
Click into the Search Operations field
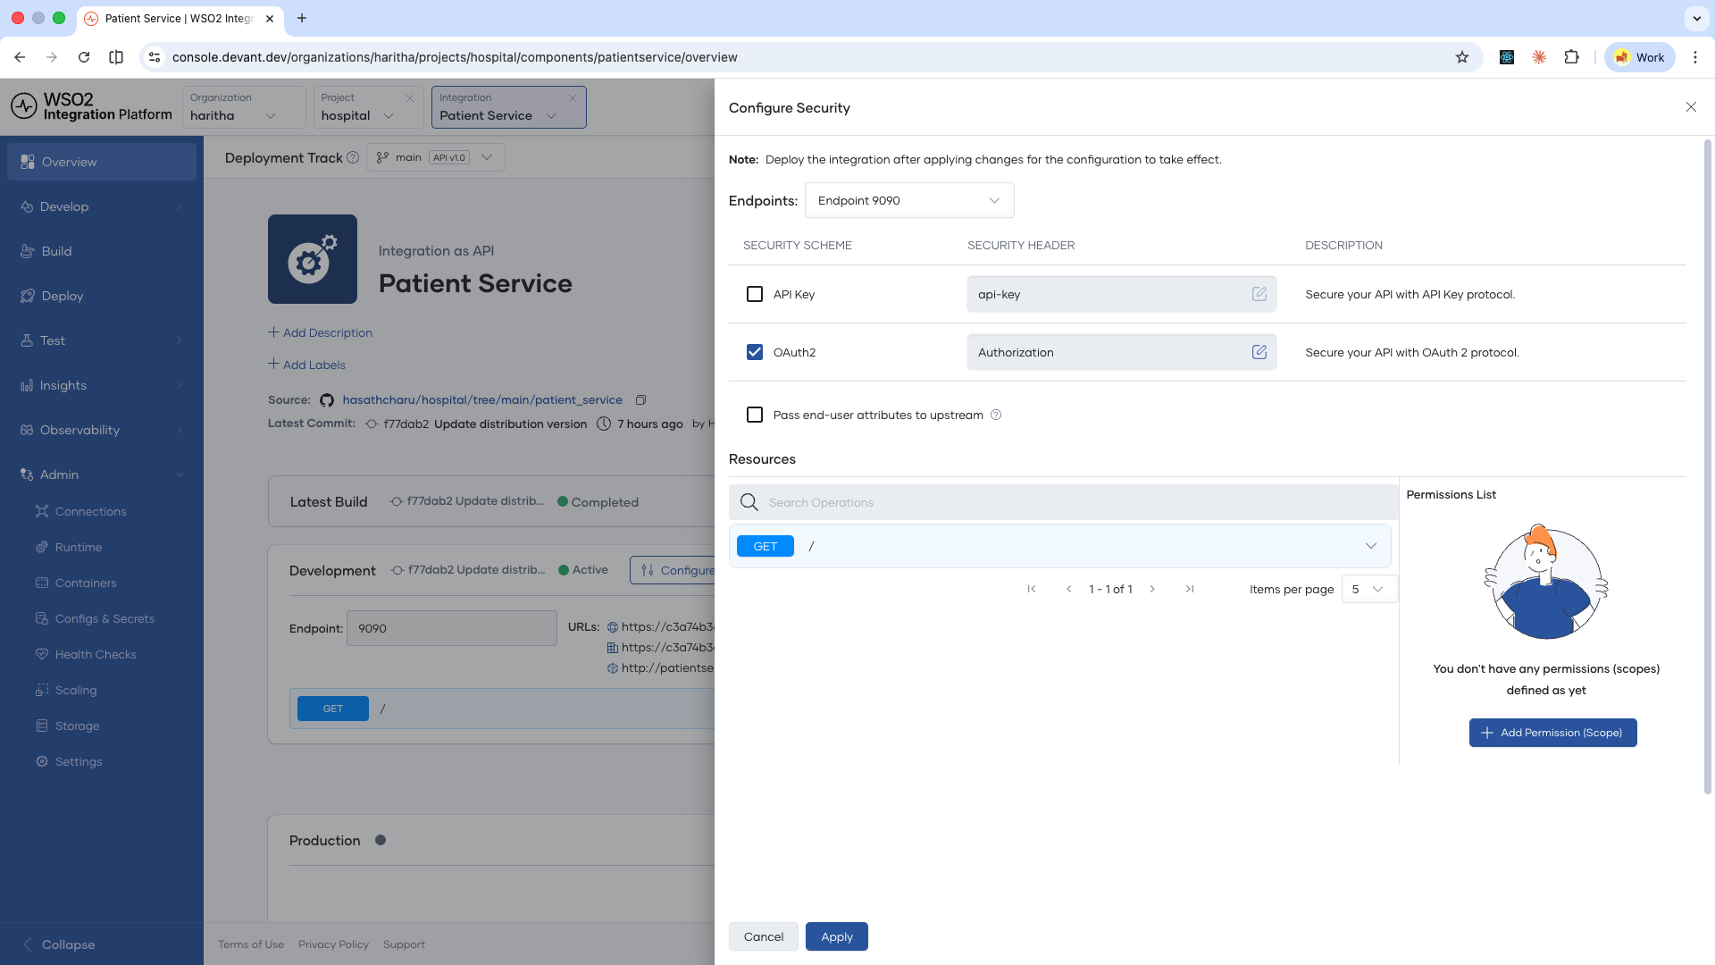[1063, 502]
